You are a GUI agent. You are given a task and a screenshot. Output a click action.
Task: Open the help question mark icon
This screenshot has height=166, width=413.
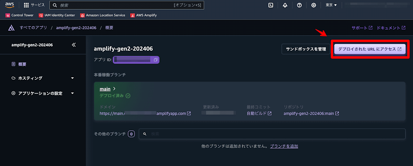299,5
